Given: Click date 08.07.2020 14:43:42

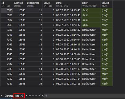Looking at the screenshot, I should 68,25.
